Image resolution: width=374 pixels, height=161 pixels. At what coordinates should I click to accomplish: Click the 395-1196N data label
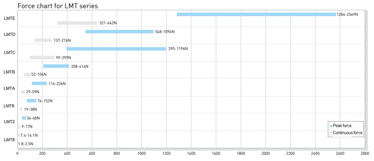178,49
